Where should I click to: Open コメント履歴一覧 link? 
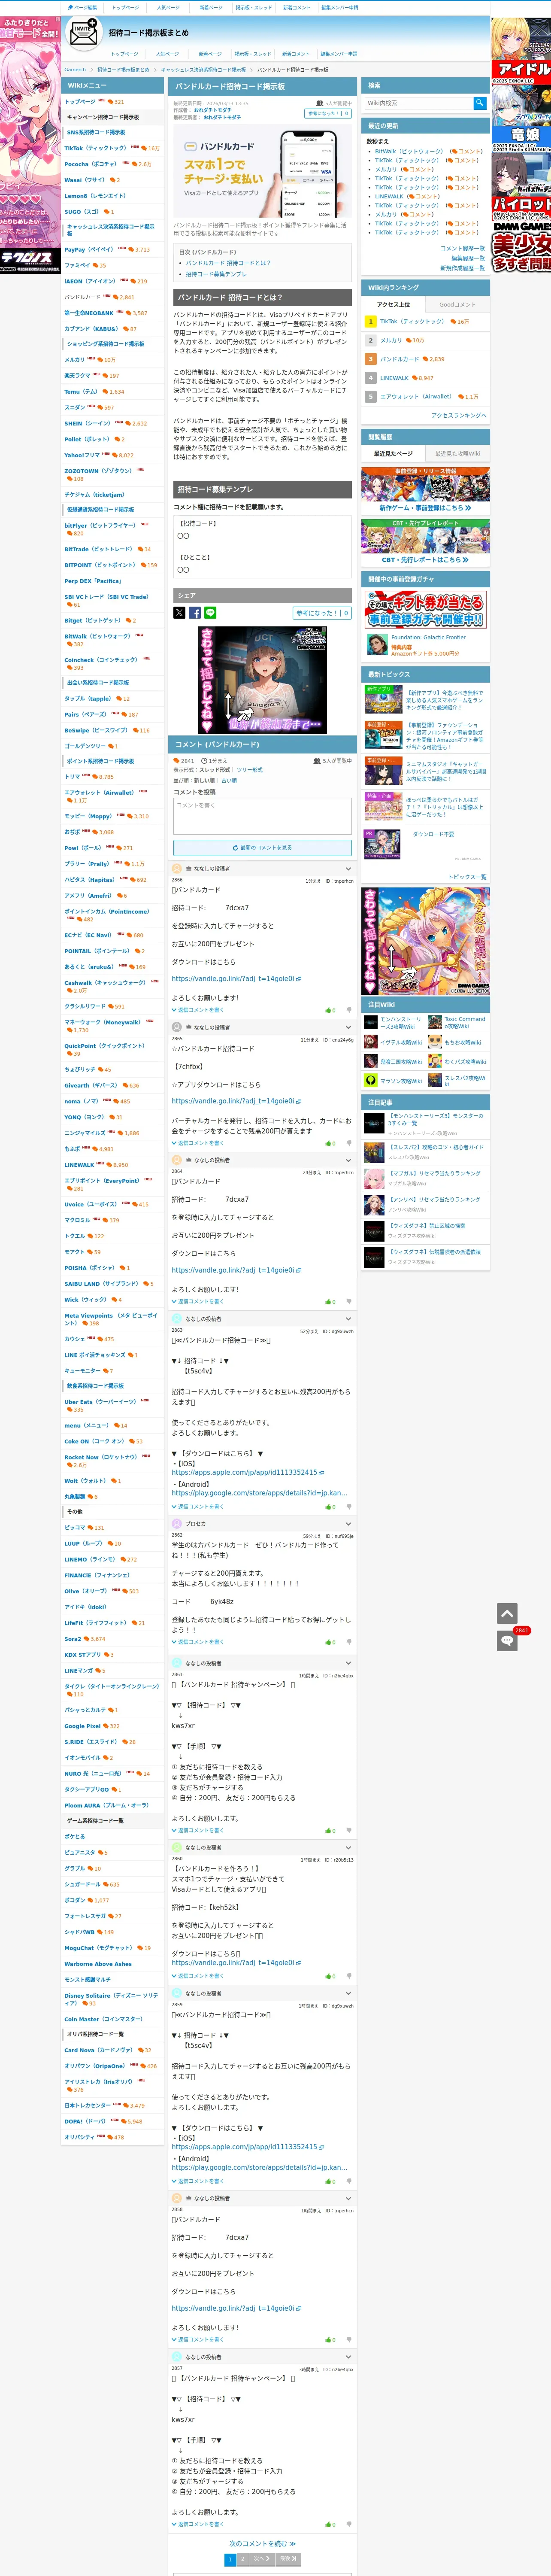pyautogui.click(x=462, y=248)
